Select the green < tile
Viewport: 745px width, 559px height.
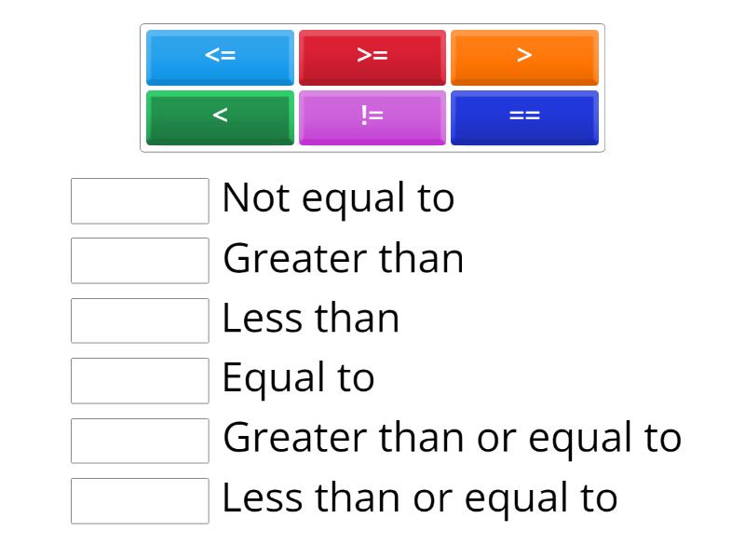click(x=220, y=116)
